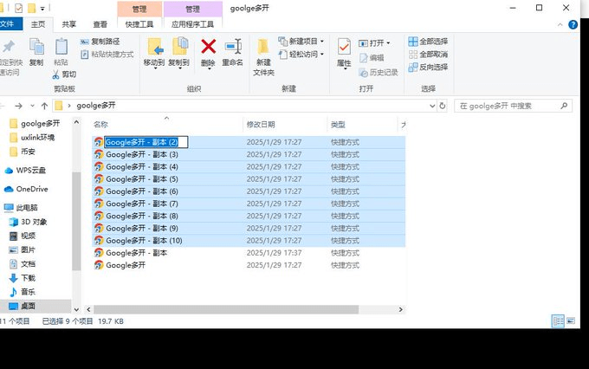
Task: Open the New Item dropdown
Action: pyautogui.click(x=301, y=42)
